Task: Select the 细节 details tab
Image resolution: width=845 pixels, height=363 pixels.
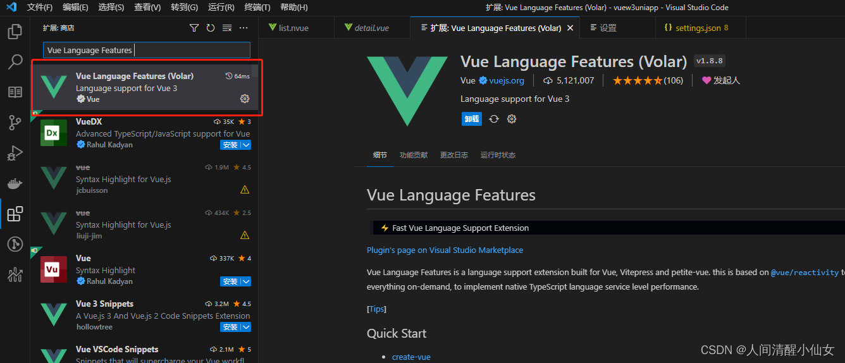Action: 379,155
